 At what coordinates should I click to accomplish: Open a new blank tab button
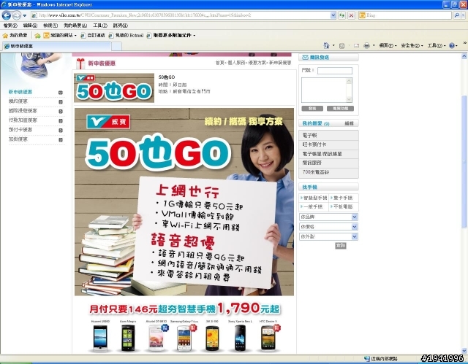(116, 47)
